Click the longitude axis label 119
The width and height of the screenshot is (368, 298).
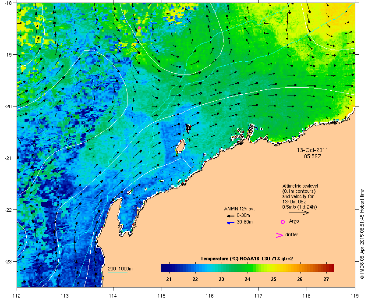pos(355,295)
